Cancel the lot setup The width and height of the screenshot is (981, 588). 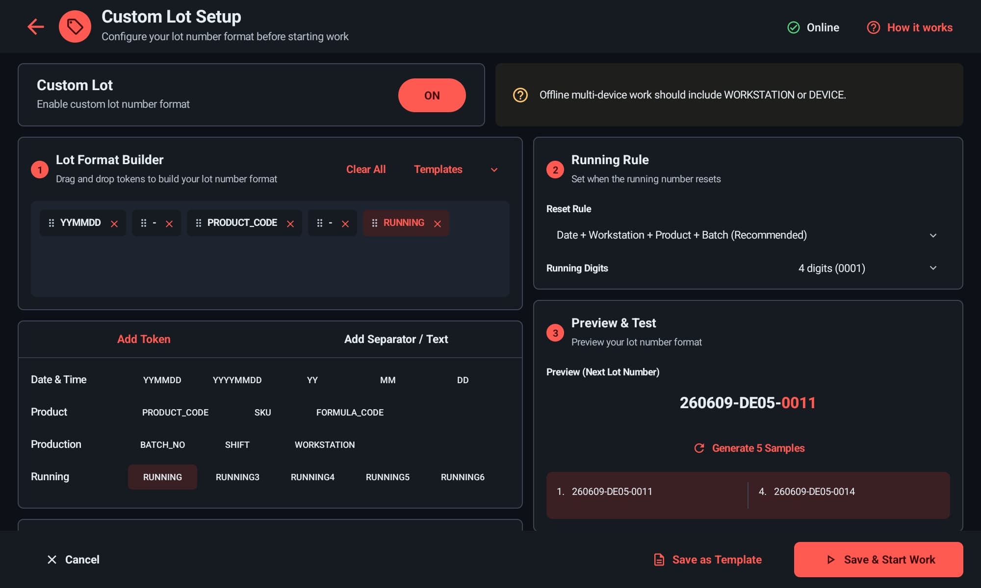point(73,560)
